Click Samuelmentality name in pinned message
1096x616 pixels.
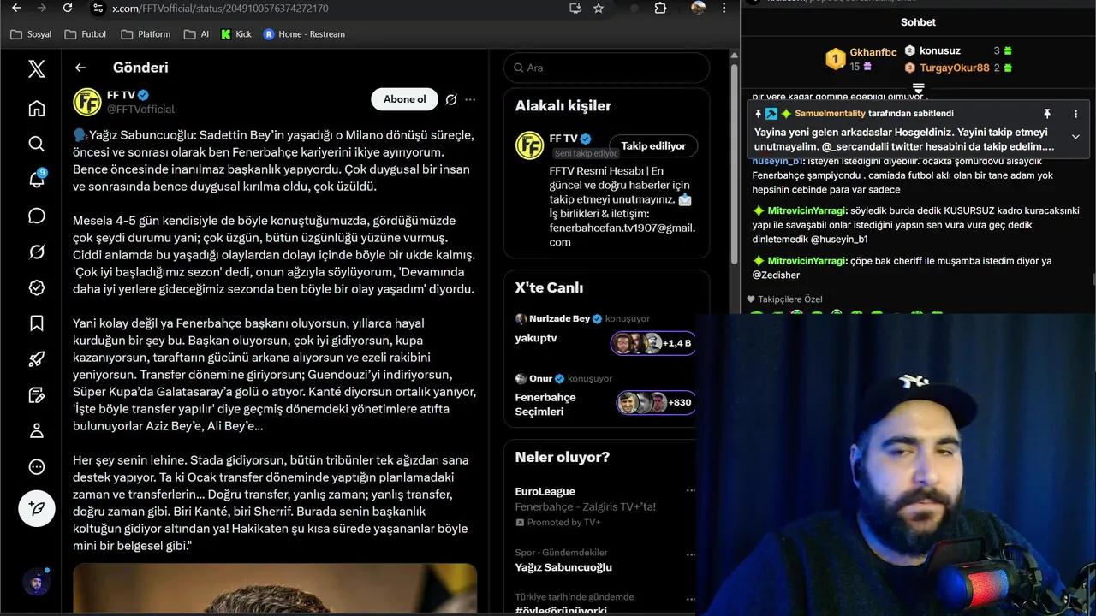point(830,114)
